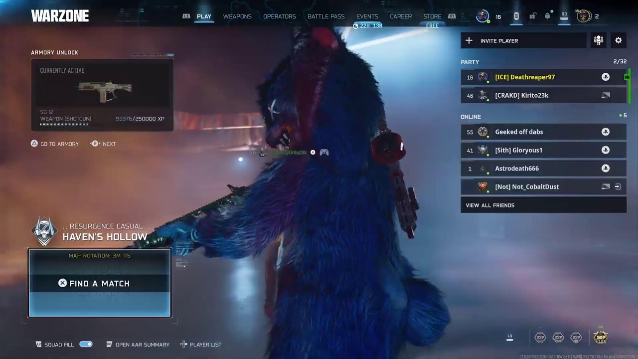Open the Operators tab

click(x=280, y=16)
